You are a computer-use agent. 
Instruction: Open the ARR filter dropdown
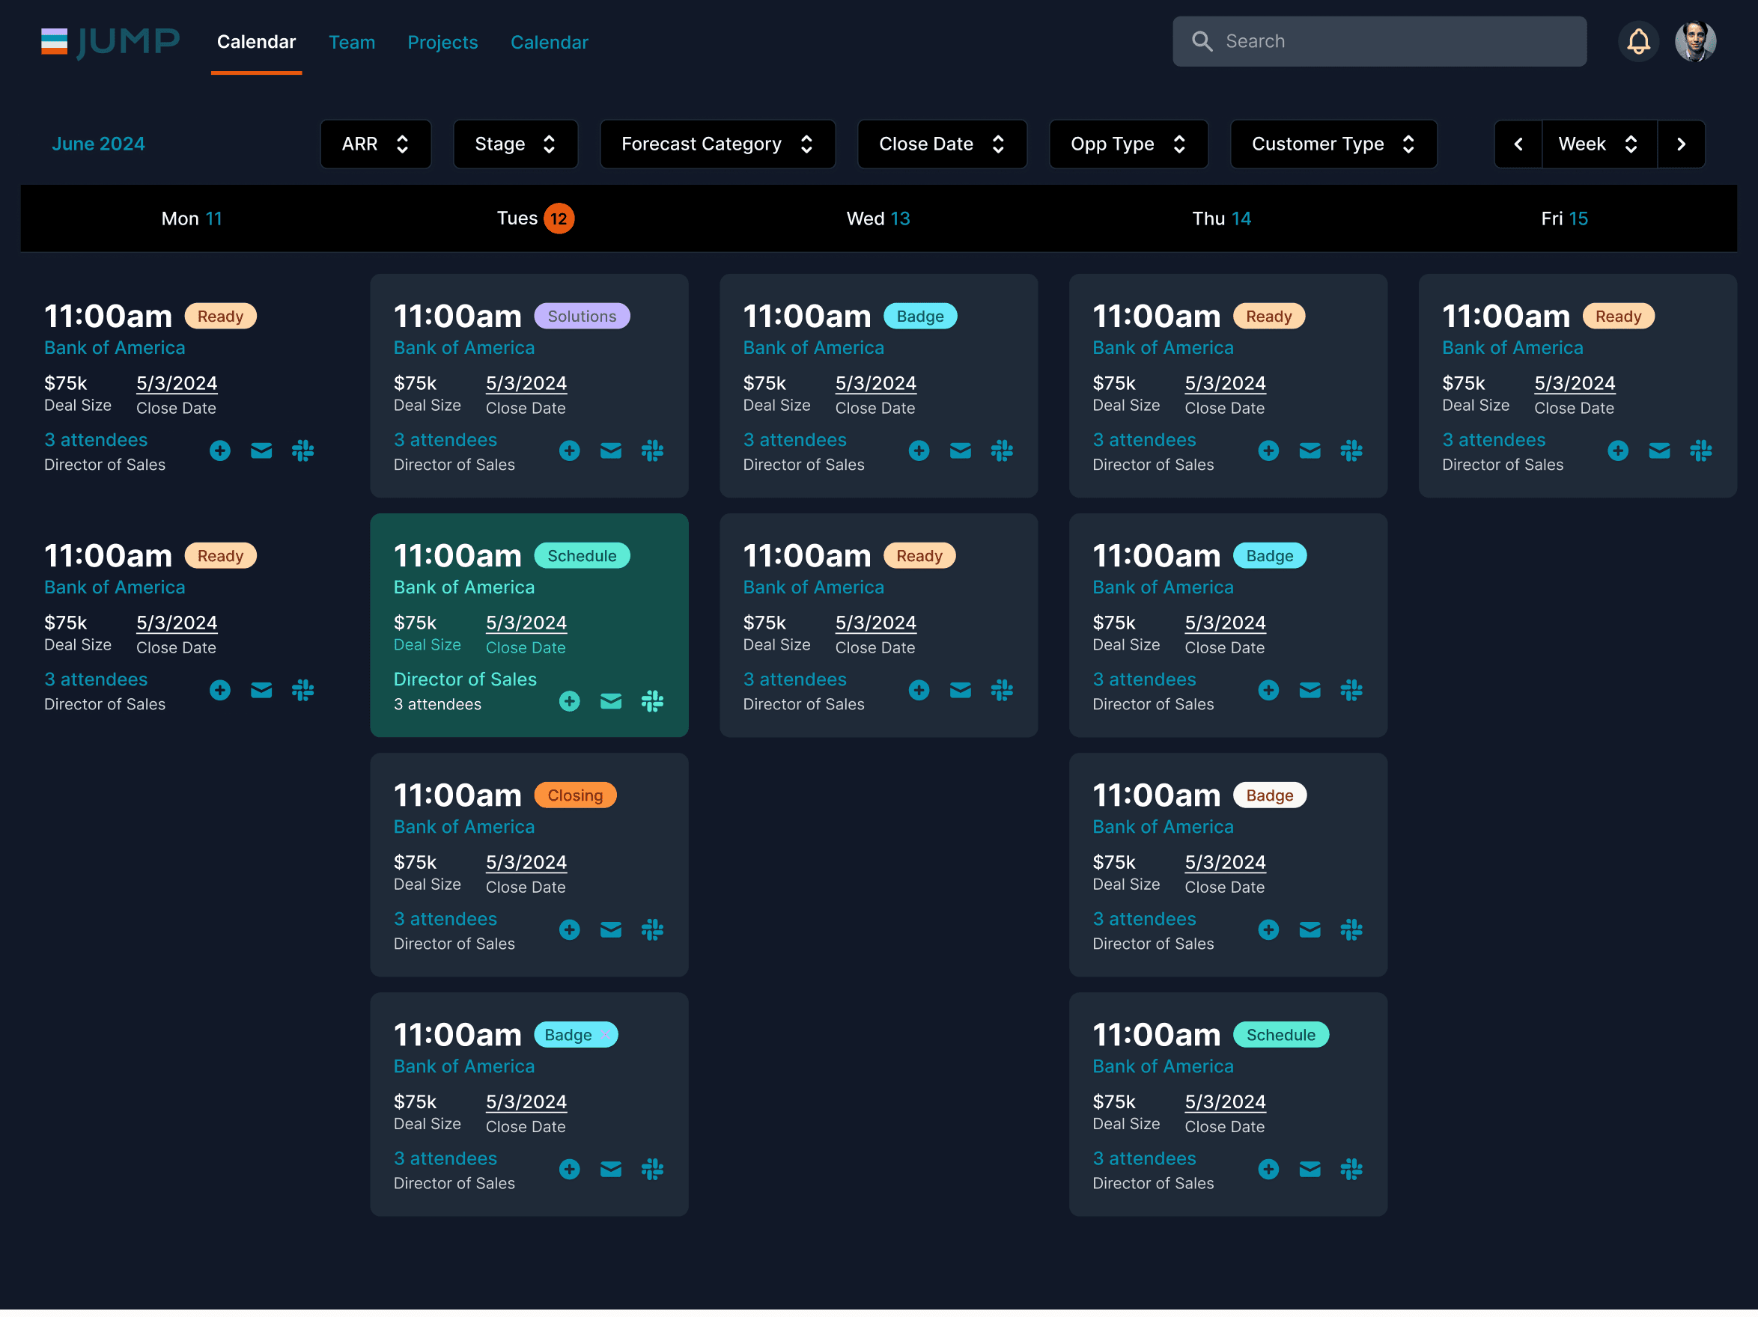[375, 144]
